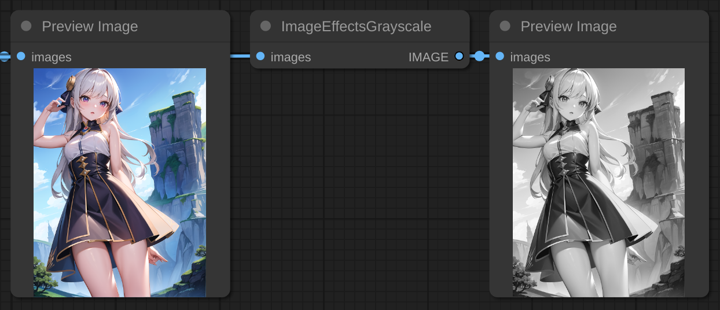Click the link midpoint dot after the IMAGE output
The width and height of the screenshot is (720, 310).
(x=479, y=56)
